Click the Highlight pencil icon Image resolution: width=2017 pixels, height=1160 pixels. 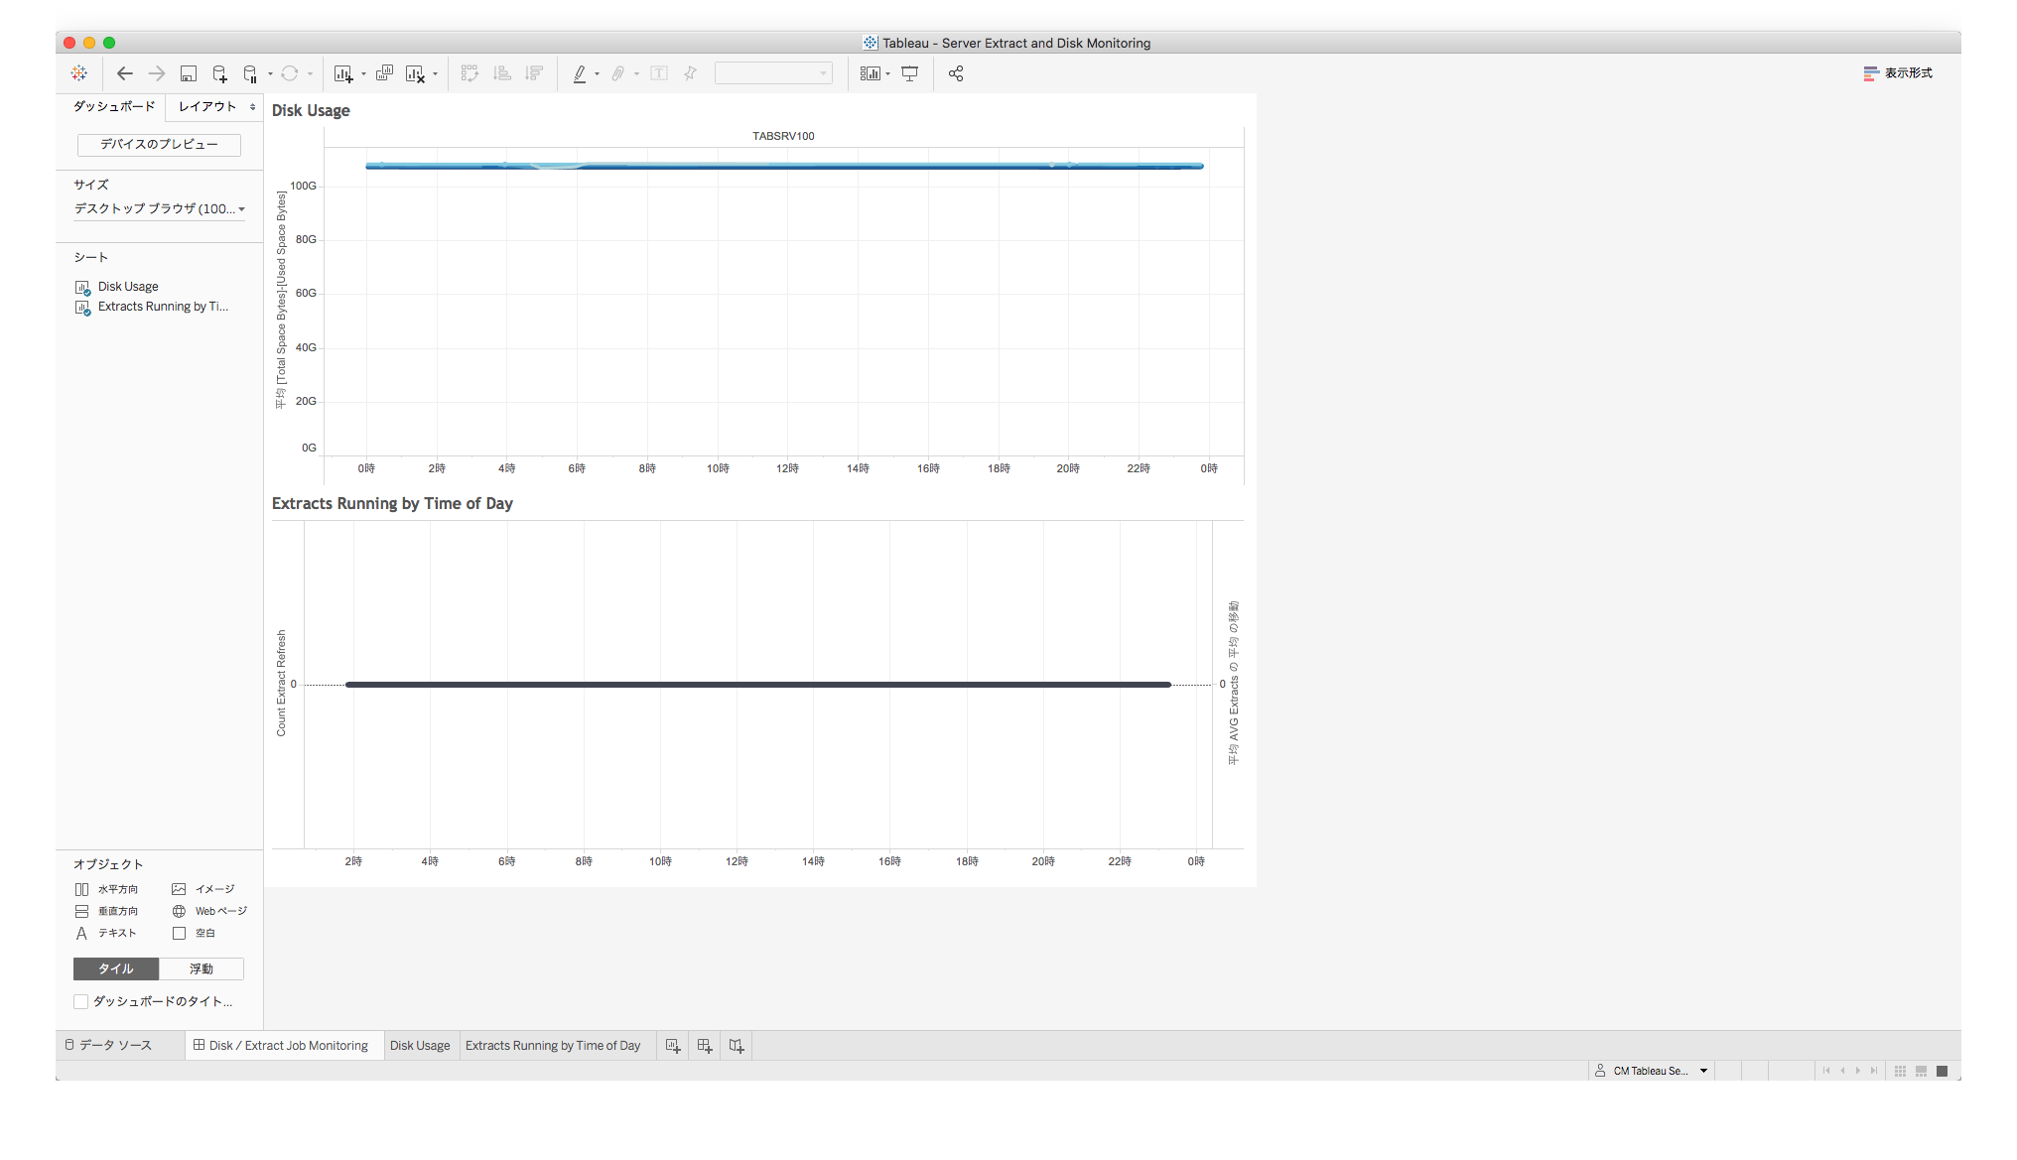581,72
